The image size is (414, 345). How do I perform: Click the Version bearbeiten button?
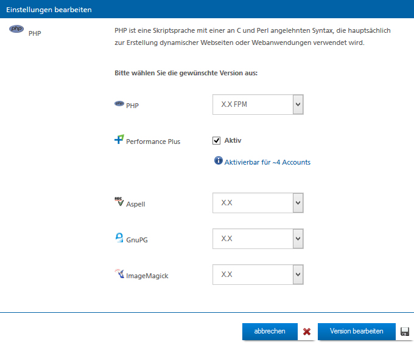[356, 332]
